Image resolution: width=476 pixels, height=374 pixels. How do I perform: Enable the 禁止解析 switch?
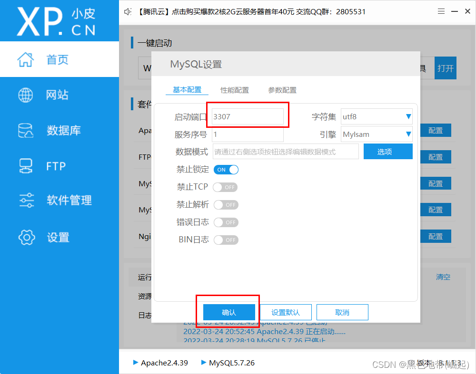click(226, 205)
